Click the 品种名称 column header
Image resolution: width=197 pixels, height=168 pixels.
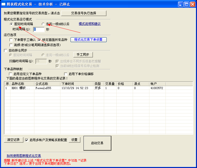(x=22, y=84)
